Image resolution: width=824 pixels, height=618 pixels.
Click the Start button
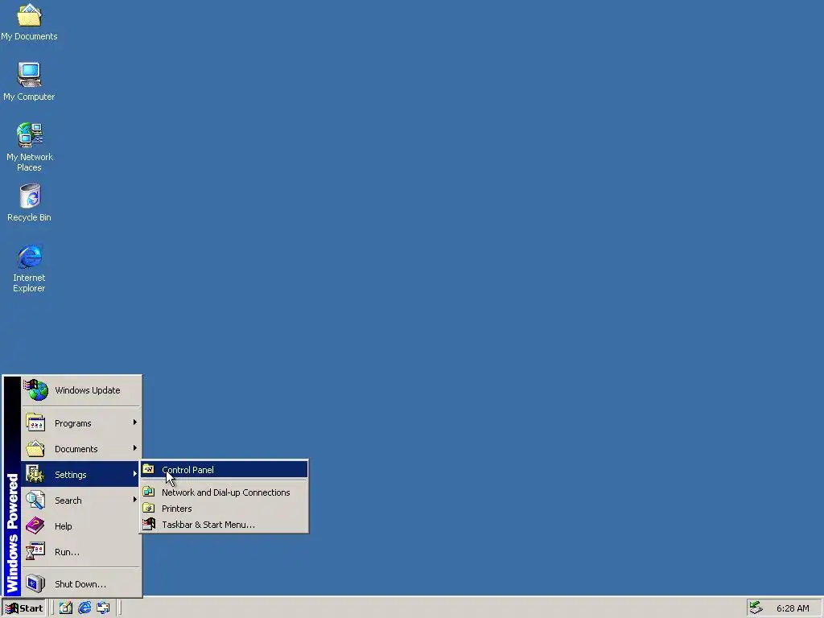24,608
